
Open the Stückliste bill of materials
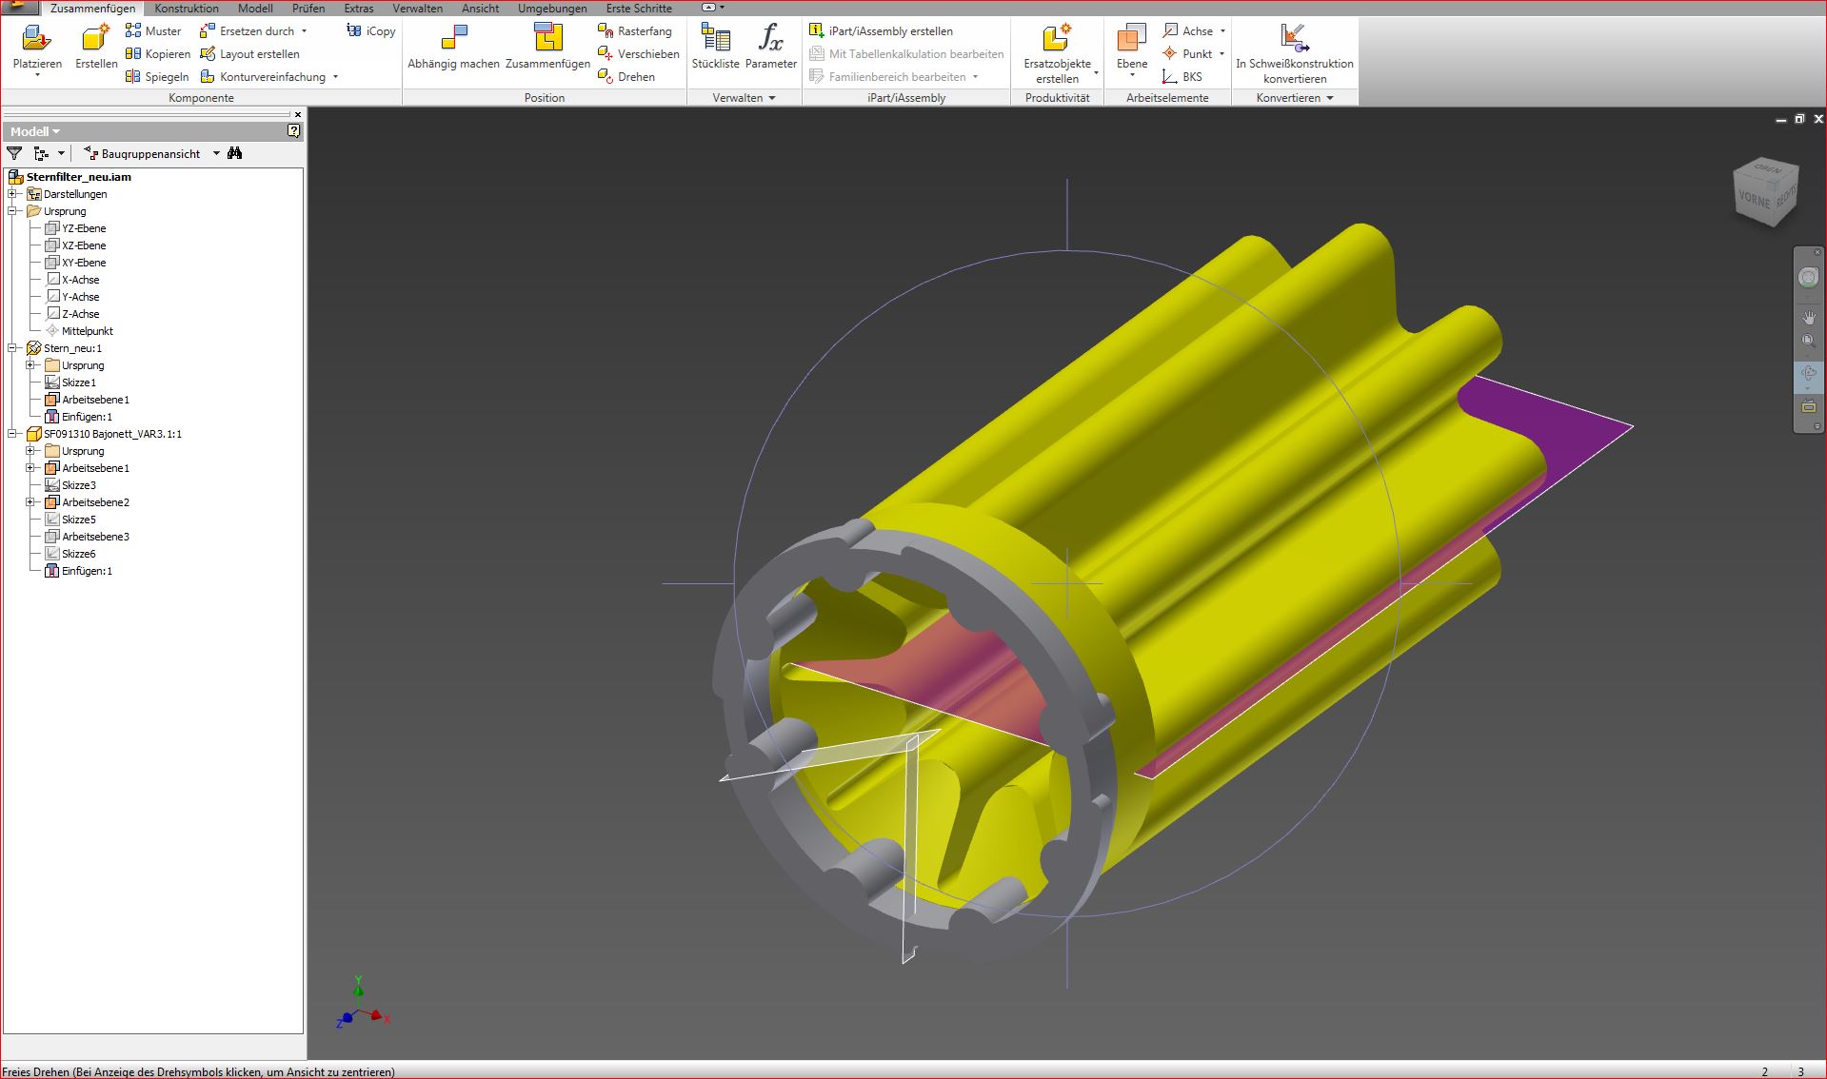(x=715, y=40)
